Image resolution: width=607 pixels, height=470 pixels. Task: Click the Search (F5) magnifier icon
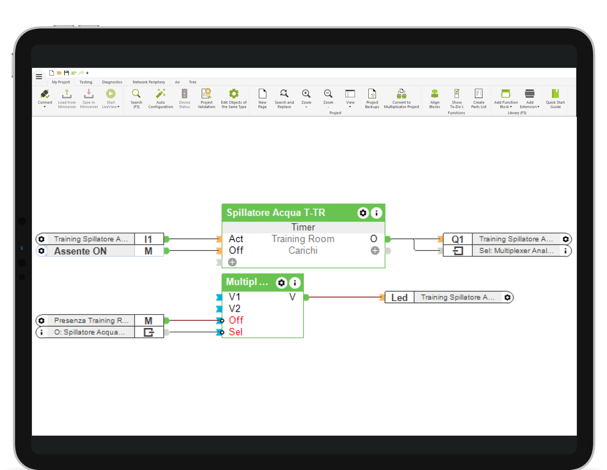point(136,94)
